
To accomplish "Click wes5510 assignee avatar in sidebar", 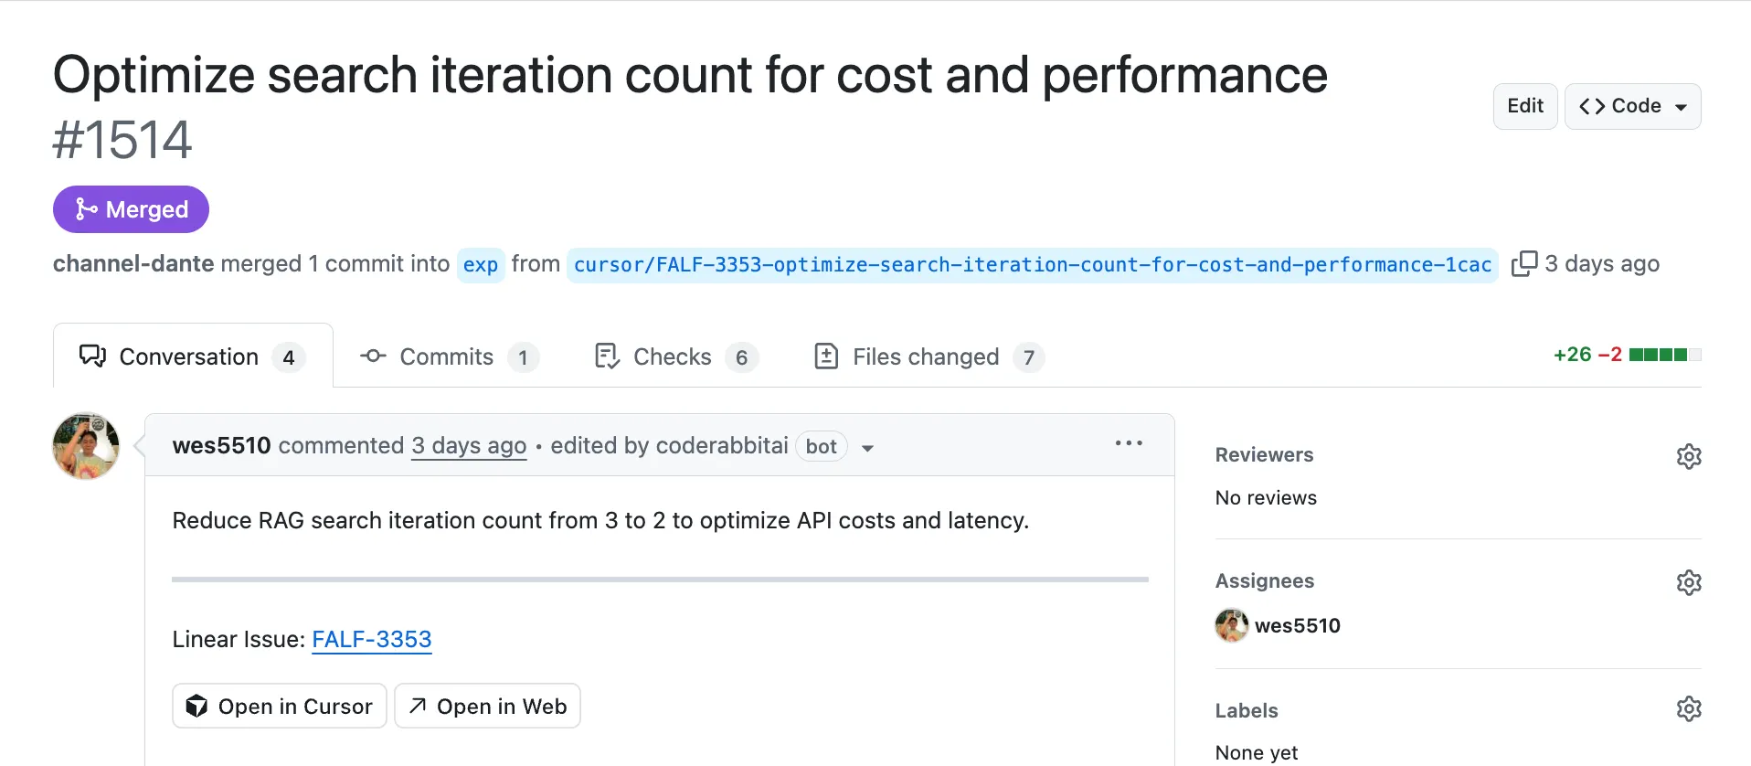I will [x=1231, y=625].
